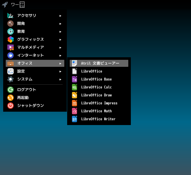Click the atom icon next to 教育
The width and height of the screenshot is (191, 175).
tap(11, 31)
